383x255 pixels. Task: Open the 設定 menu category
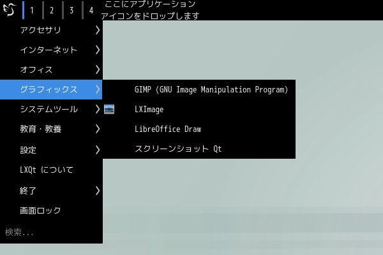[51, 150]
